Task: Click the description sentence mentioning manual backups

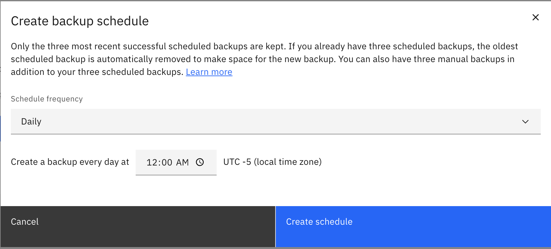Action: pyautogui.click(x=426, y=59)
